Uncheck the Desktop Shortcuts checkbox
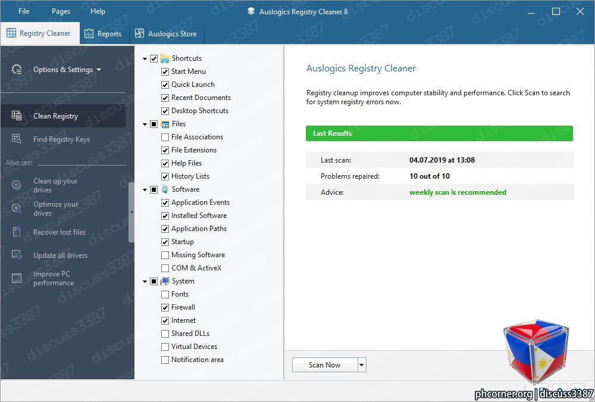Image resolution: width=595 pixels, height=402 pixels. [165, 111]
